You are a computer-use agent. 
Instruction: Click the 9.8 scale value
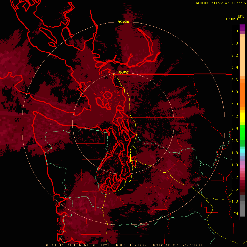click(235, 31)
